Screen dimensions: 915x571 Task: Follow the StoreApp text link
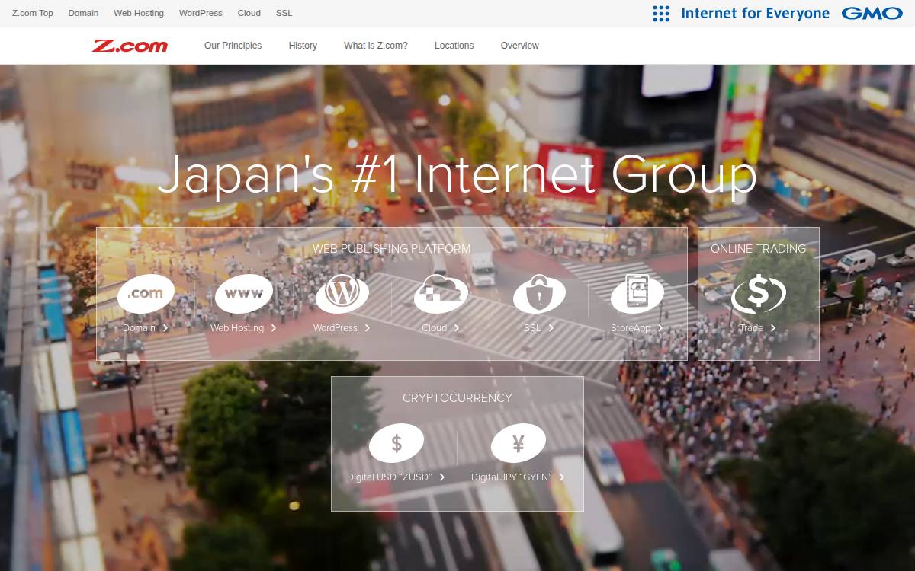pyautogui.click(x=631, y=328)
